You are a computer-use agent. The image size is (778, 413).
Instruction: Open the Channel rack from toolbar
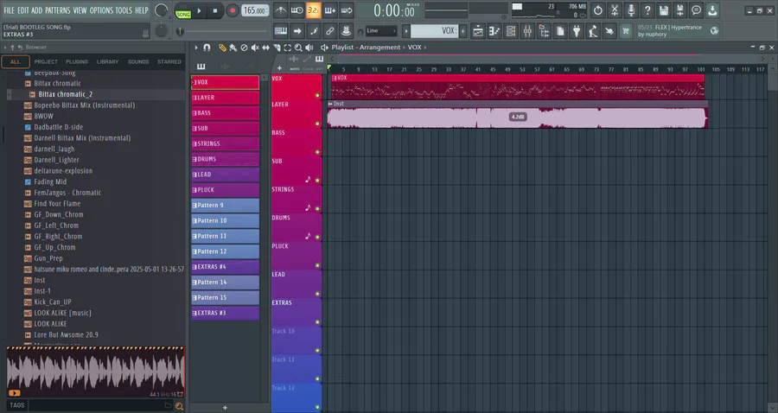tap(511, 31)
